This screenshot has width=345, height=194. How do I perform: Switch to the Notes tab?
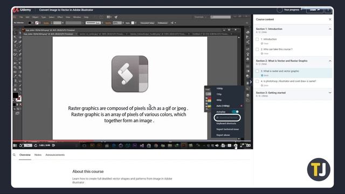pyautogui.click(x=38, y=155)
